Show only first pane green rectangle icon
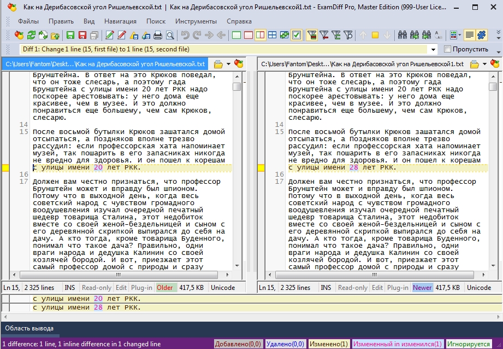503x349 pixels. pyautogui.click(x=236, y=35)
